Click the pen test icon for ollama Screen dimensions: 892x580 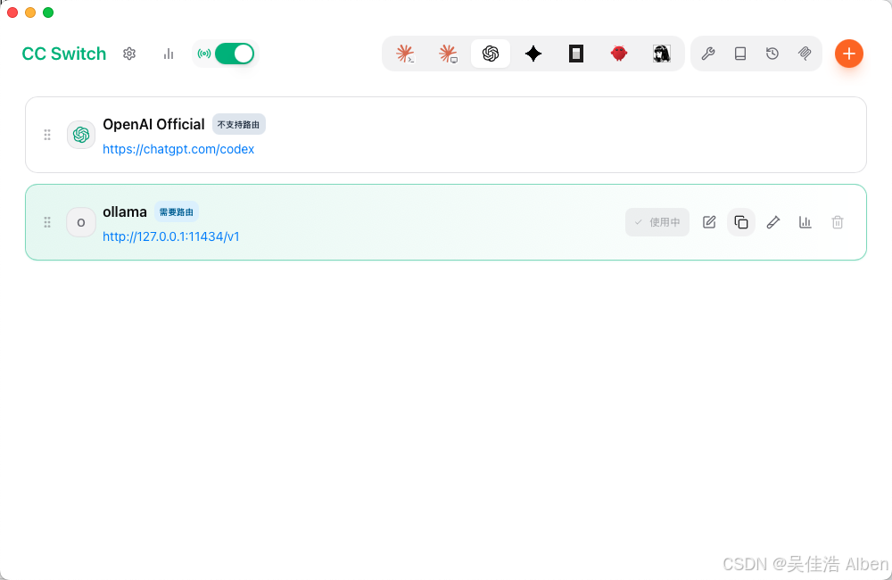(773, 222)
